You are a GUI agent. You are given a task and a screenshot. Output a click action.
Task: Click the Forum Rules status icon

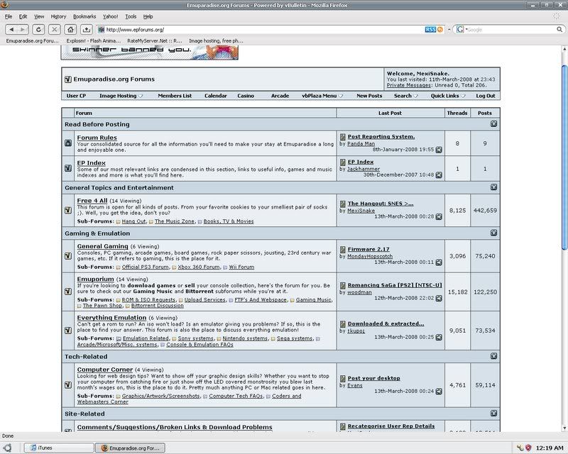[68, 143]
